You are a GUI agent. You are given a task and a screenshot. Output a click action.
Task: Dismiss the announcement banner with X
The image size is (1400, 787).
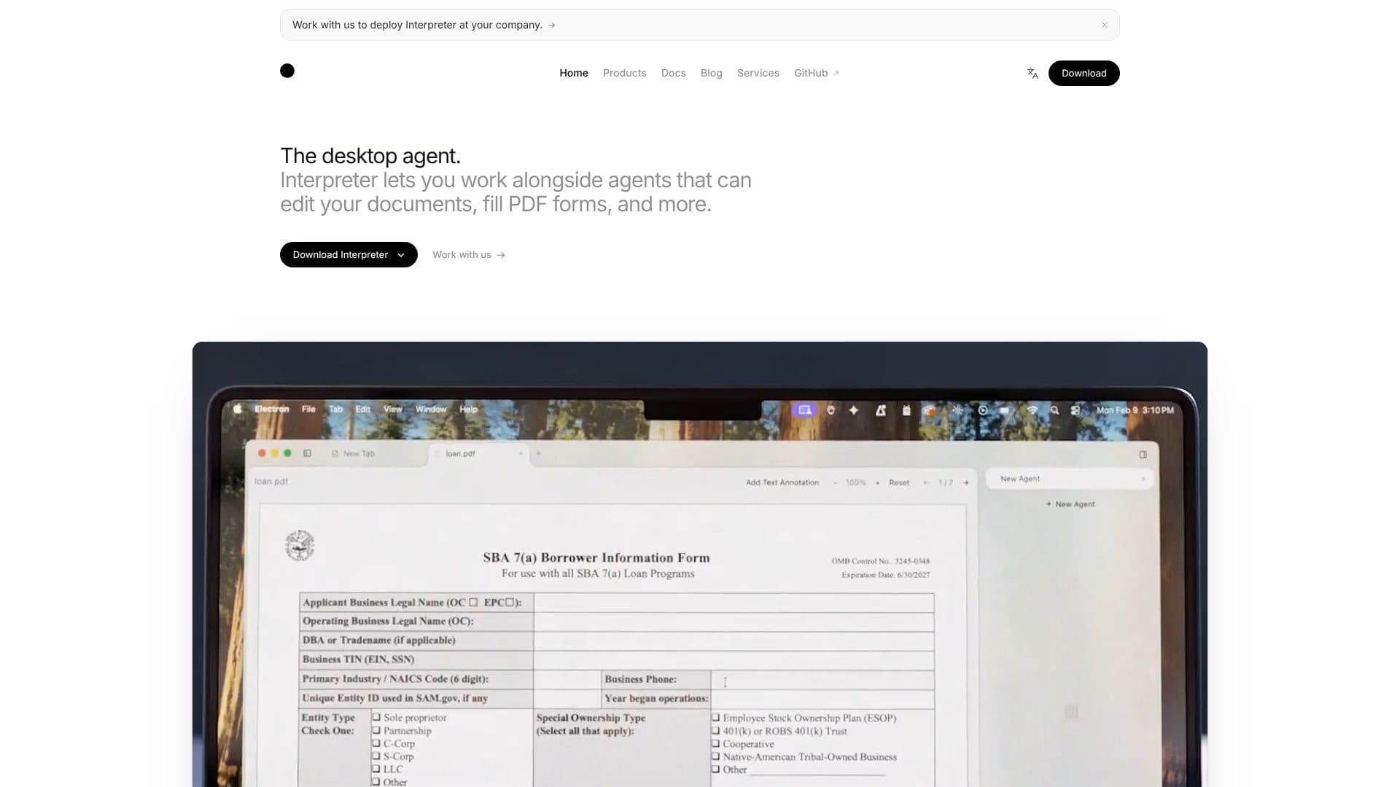tap(1105, 25)
